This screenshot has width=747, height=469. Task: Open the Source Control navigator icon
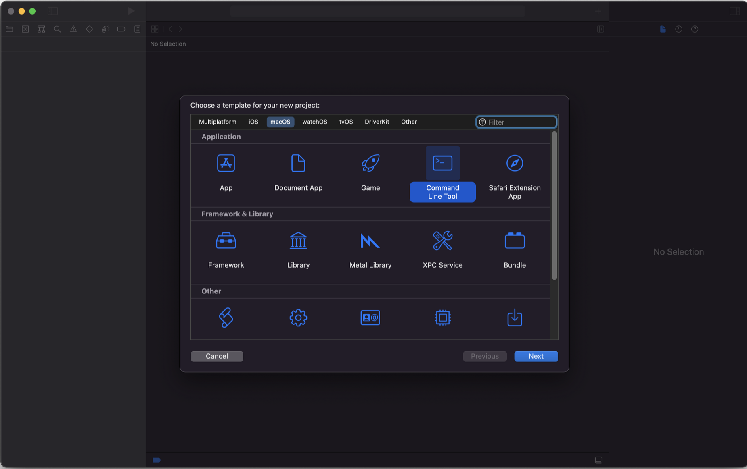pos(25,29)
